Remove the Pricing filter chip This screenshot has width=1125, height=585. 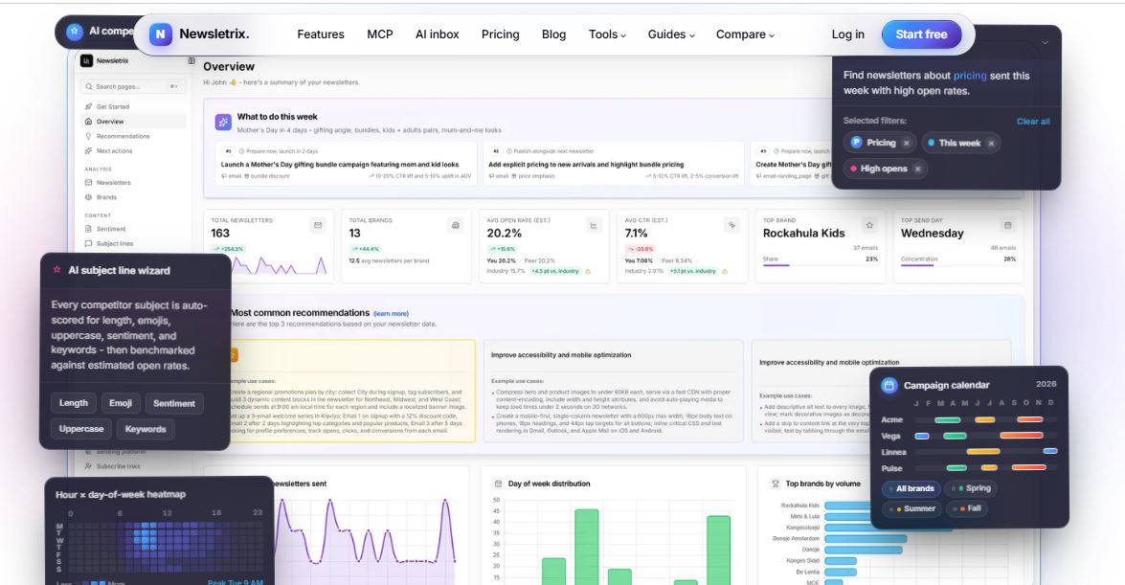(906, 143)
